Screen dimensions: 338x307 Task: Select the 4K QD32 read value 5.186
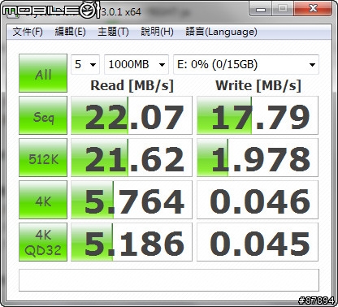point(132,242)
